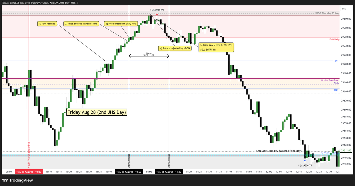
Task: Click the 10:30 time axis label
Action: coord(89,172)
